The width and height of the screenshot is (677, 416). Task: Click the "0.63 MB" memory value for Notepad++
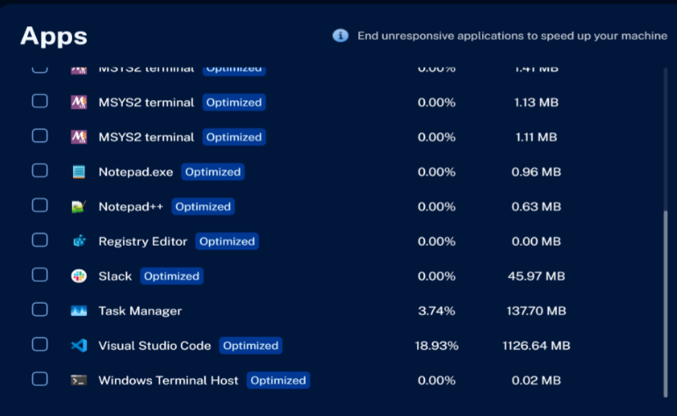[x=537, y=206]
